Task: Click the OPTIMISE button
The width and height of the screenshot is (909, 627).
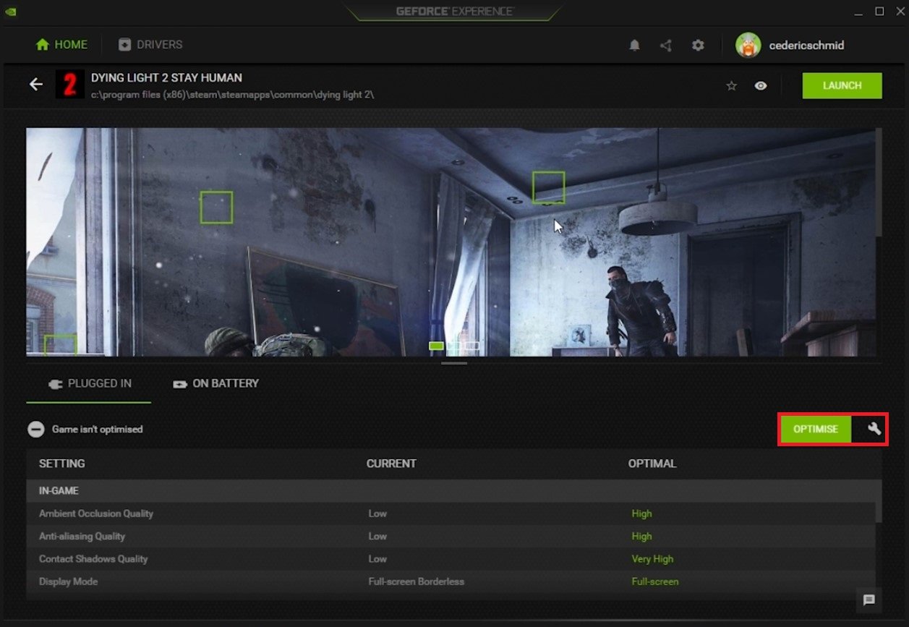Action: [816, 429]
